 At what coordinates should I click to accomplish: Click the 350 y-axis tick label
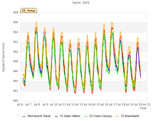[15, 52]
